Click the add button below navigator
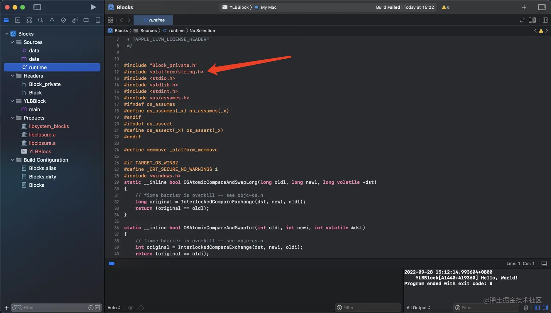This screenshot has height=313, width=551. coord(6,308)
